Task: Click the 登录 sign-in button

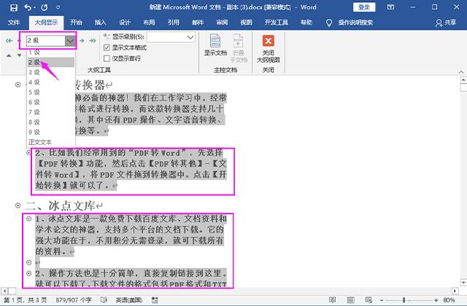Action: pyautogui.click(x=364, y=7)
